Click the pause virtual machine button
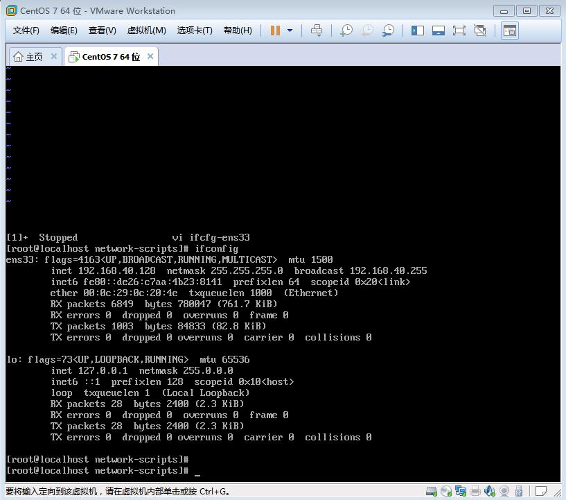 (275, 31)
